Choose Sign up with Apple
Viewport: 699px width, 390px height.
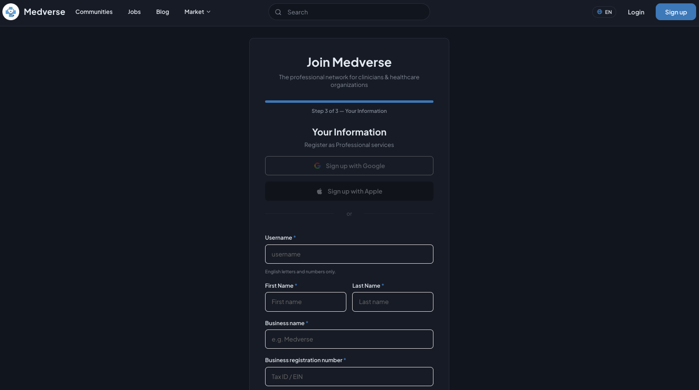(349, 191)
